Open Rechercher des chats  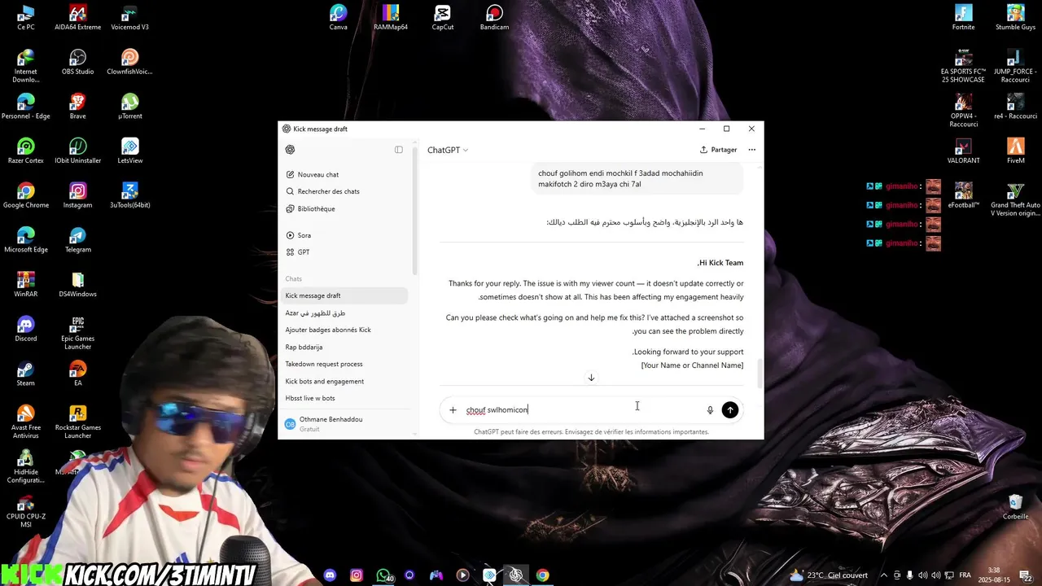coord(345,191)
